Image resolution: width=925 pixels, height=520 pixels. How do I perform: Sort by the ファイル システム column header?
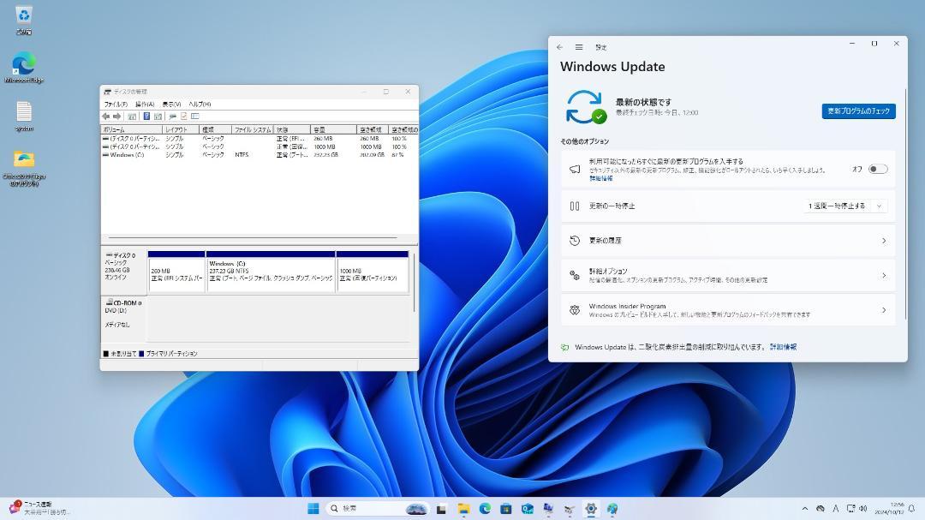click(x=253, y=129)
